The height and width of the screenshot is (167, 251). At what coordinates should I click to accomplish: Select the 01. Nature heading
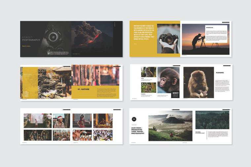coord(84,89)
